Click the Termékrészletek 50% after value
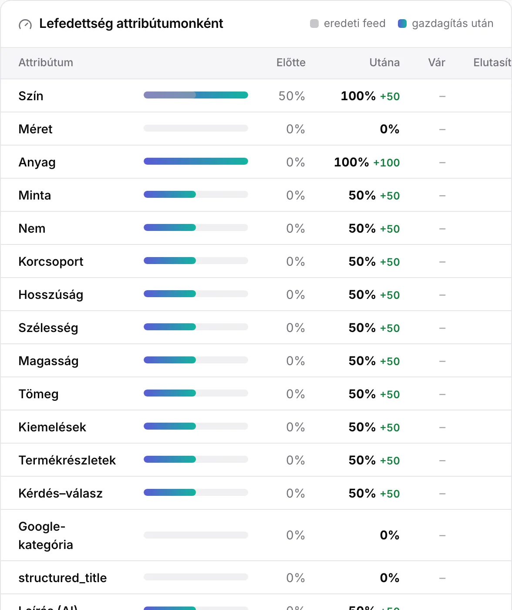The image size is (512, 610). 362,460
